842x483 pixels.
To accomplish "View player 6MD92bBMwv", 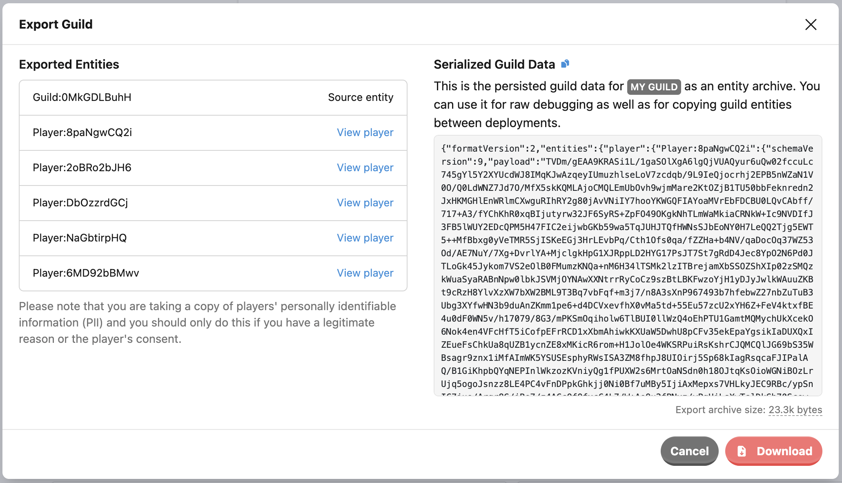I will (365, 273).
